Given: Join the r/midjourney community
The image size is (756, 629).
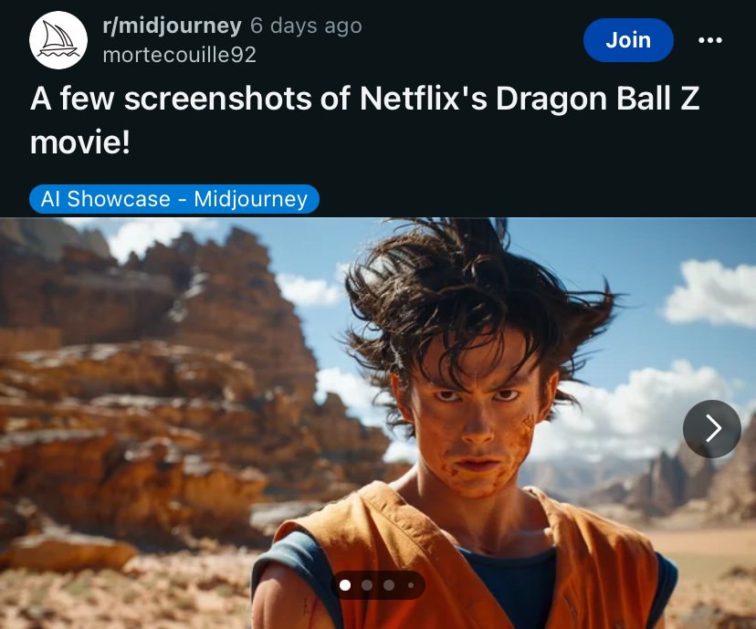Looking at the screenshot, I should 628,40.
